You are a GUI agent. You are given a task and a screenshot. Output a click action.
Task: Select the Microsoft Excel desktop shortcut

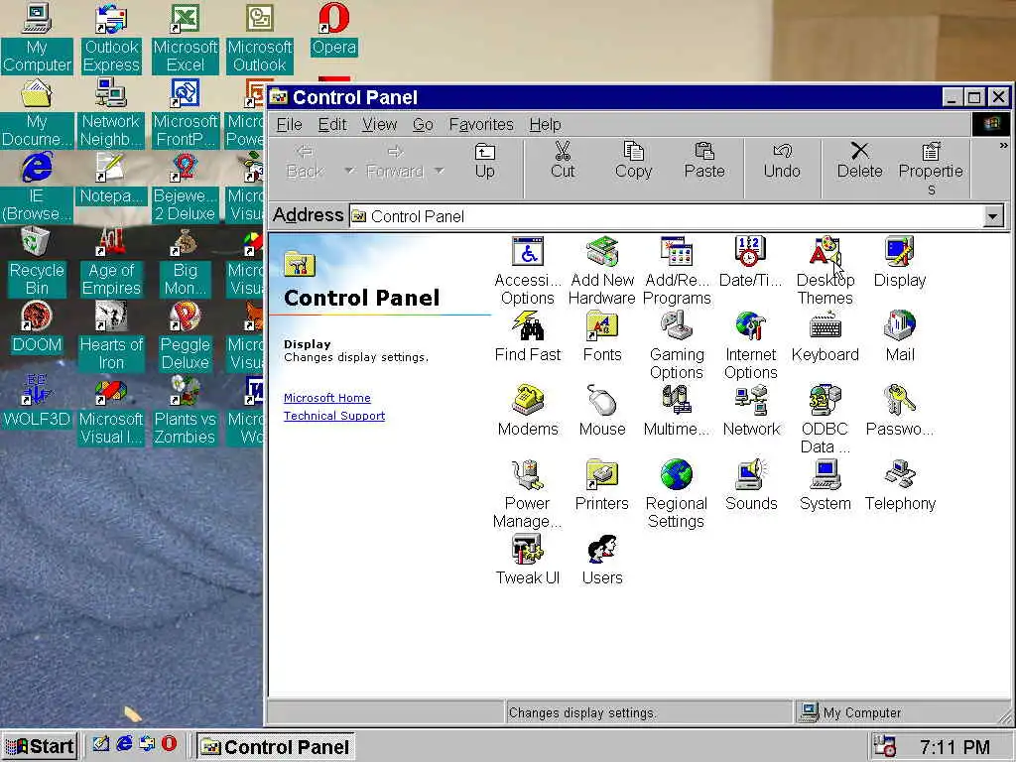coord(186,39)
